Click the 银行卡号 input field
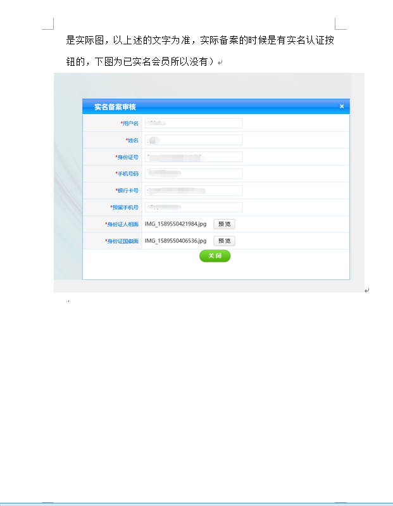The width and height of the screenshot is (393, 506). point(194,191)
